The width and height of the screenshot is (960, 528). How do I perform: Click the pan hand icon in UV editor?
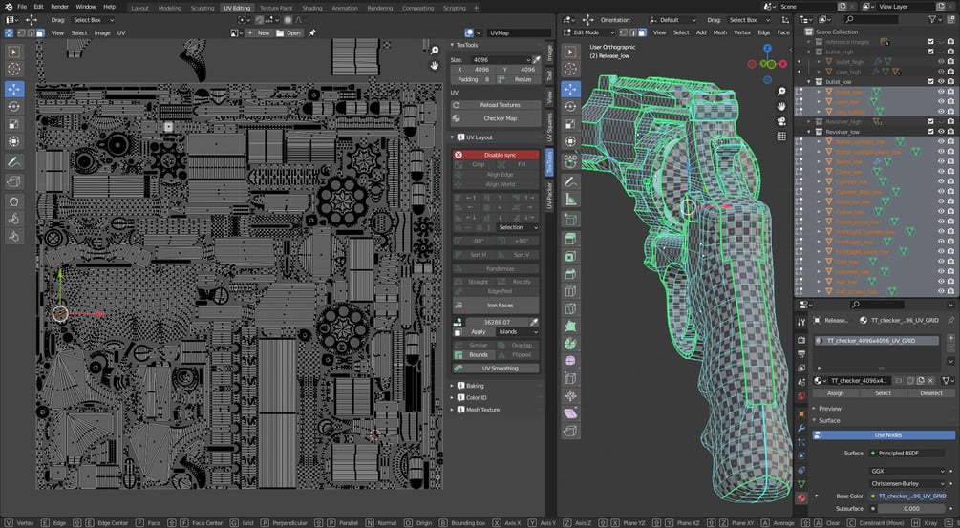pyautogui.click(x=435, y=65)
